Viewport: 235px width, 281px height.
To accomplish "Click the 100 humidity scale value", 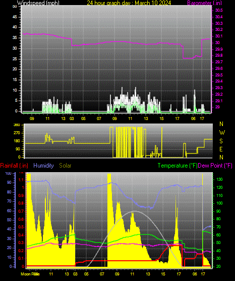I will [x=9, y=174].
